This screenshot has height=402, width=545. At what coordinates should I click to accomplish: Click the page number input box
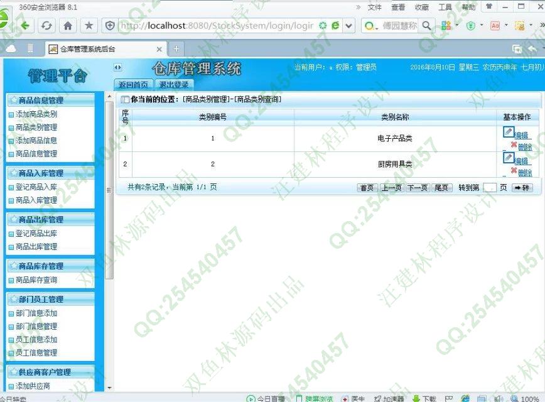489,188
